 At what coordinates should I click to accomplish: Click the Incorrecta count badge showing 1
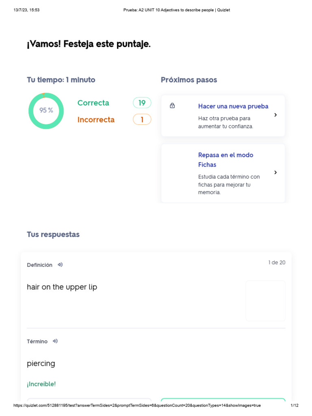pos(142,119)
